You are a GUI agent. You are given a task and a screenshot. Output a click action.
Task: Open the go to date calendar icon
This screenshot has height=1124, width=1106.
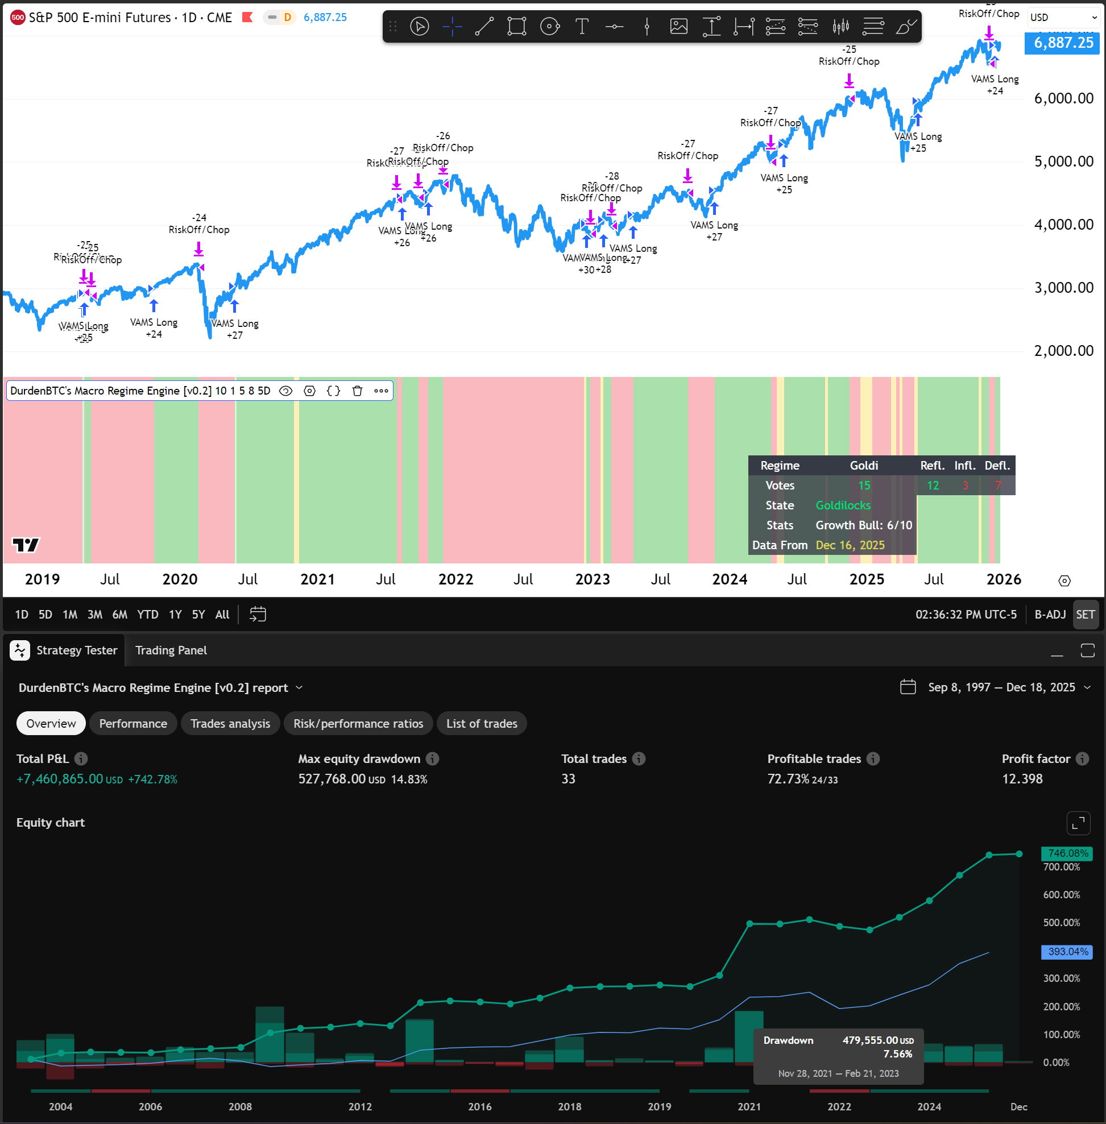point(258,614)
